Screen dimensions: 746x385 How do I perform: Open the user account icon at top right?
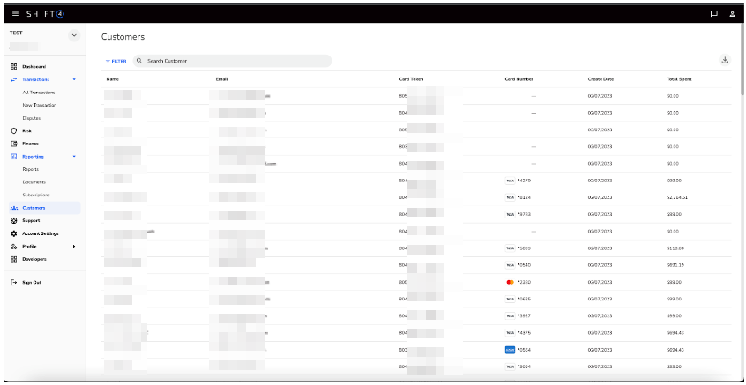point(732,14)
